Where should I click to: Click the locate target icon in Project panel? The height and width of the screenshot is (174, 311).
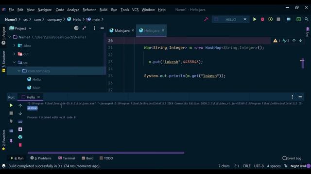(76, 28)
